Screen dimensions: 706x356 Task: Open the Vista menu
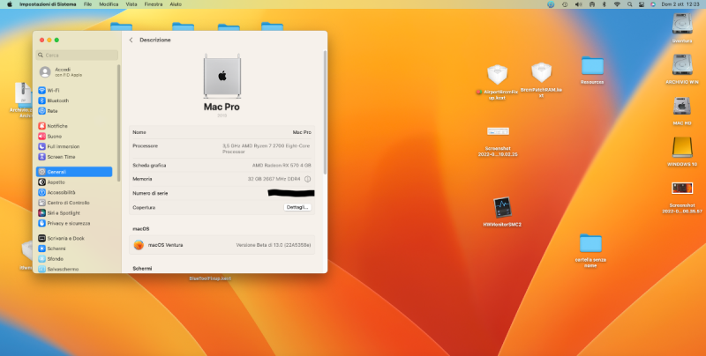(131, 4)
